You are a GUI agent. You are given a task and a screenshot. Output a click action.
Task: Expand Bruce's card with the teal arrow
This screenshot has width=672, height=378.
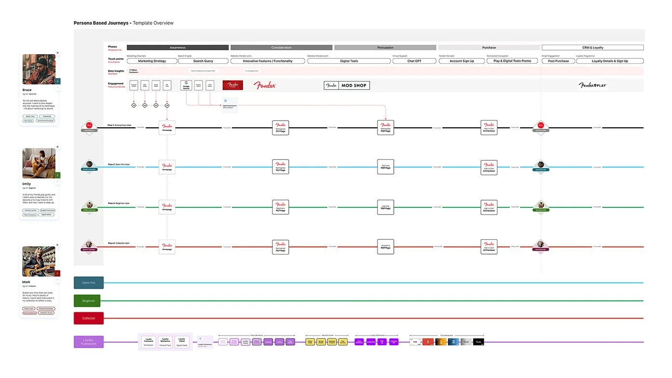tap(58, 81)
